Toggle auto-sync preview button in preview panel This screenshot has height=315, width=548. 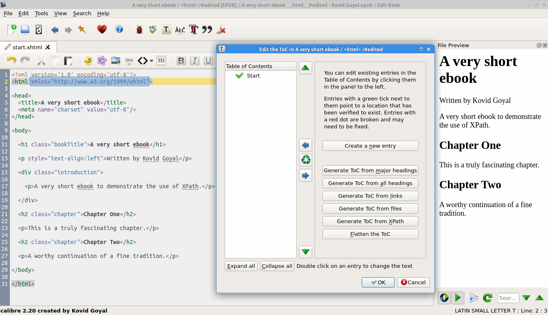click(444, 298)
